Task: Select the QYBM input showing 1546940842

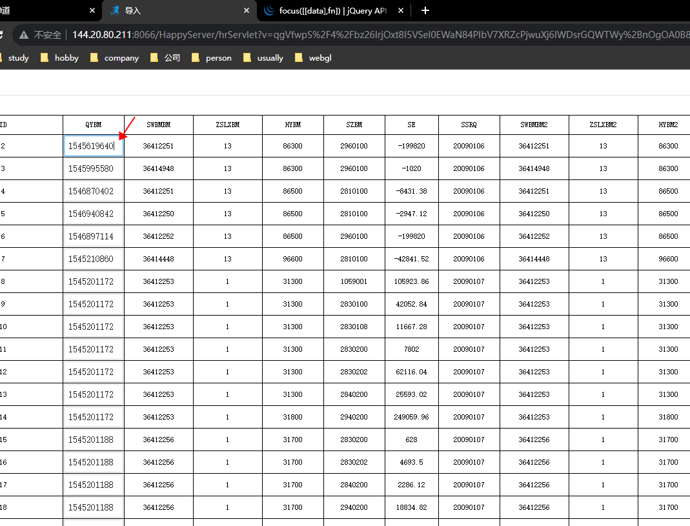Action: point(93,214)
